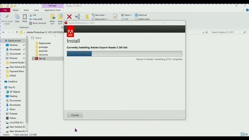The image size is (249, 140).
Task: Open the Easy access dropdown
Action: 100,19
